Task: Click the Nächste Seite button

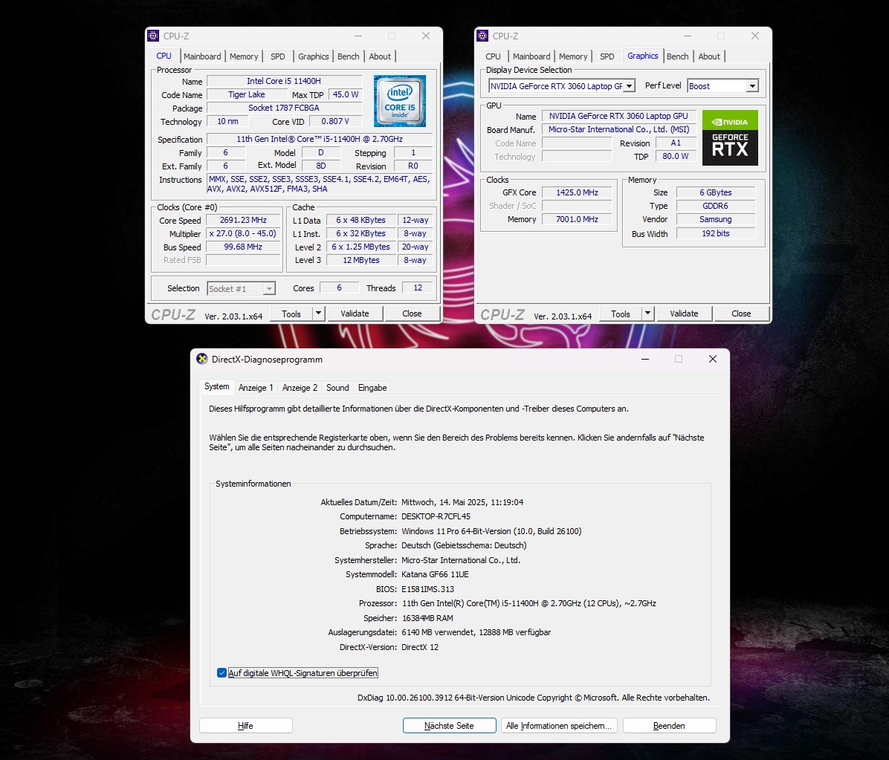Action: click(x=449, y=726)
